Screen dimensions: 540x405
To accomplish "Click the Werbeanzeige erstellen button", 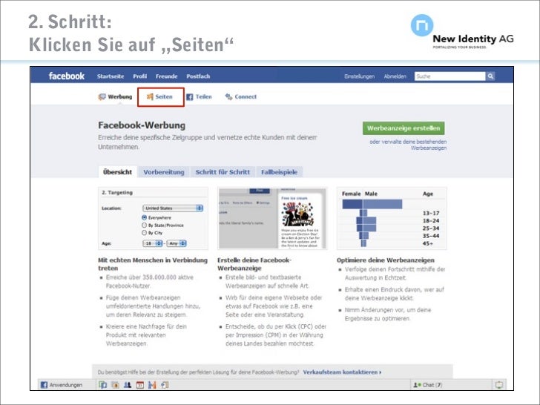I will pos(404,128).
